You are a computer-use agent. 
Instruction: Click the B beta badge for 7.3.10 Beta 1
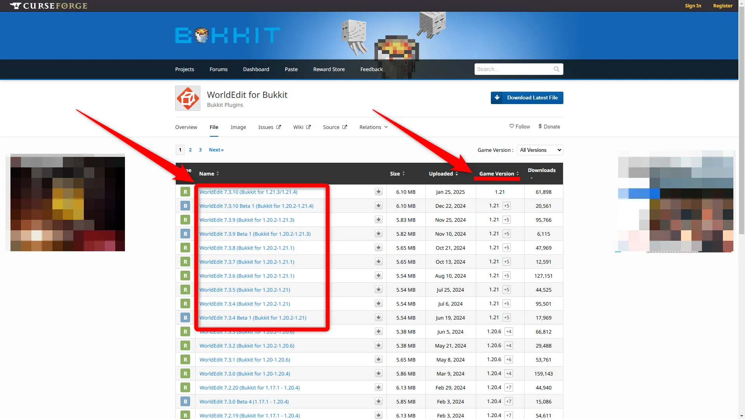[185, 206]
